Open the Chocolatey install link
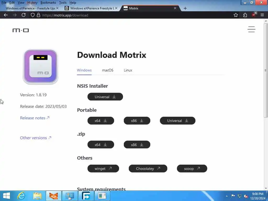 [x=148, y=169]
